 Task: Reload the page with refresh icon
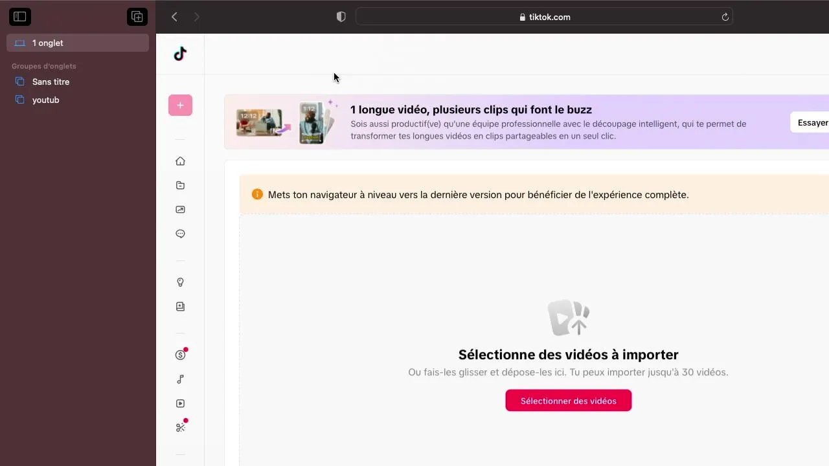click(x=725, y=17)
